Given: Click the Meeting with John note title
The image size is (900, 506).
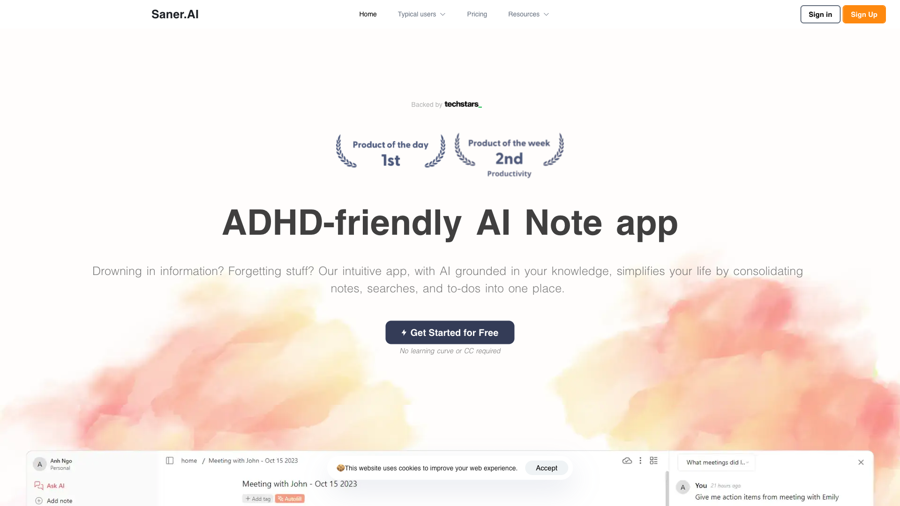Looking at the screenshot, I should click(x=299, y=483).
